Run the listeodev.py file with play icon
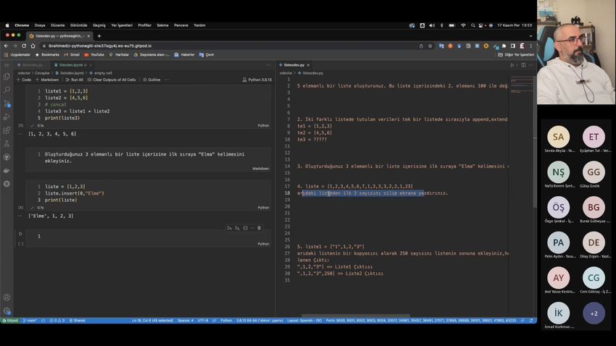616x346 pixels. point(512,65)
